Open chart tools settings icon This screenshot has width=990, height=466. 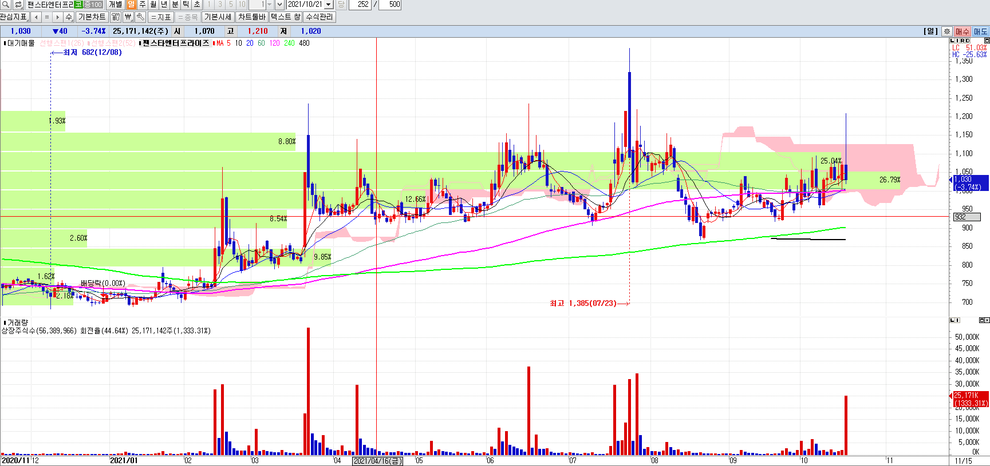[x=115, y=17]
